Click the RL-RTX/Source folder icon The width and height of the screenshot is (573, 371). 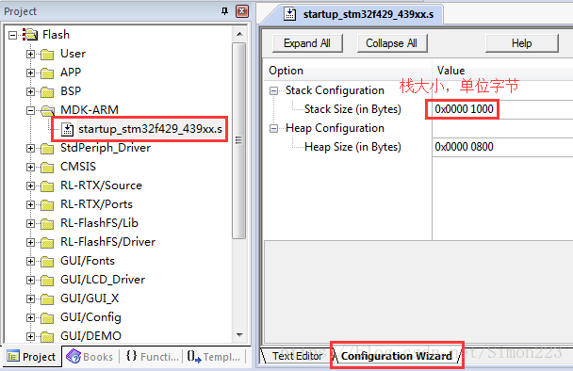(47, 185)
